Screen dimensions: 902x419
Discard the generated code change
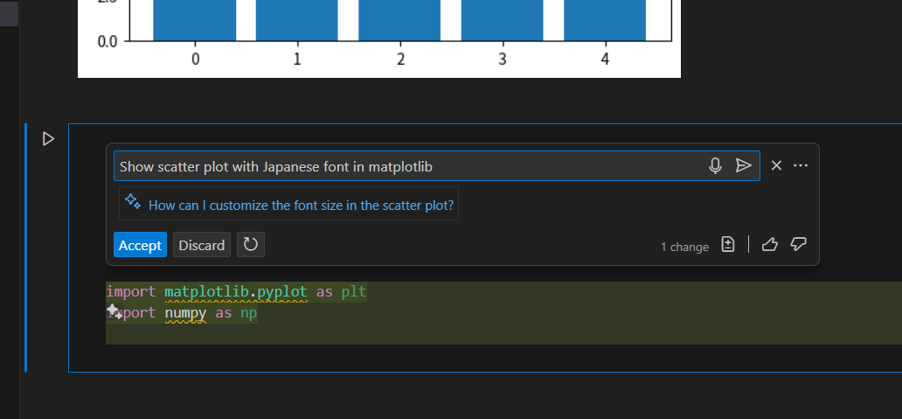pos(202,245)
